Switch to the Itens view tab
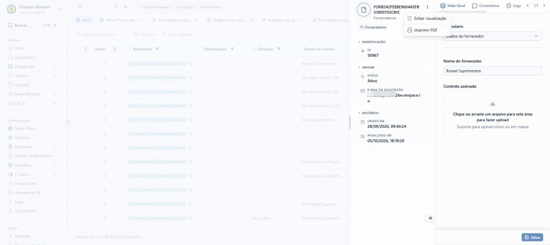Image resolution: width=550 pixels, height=245 pixels. coord(83,20)
